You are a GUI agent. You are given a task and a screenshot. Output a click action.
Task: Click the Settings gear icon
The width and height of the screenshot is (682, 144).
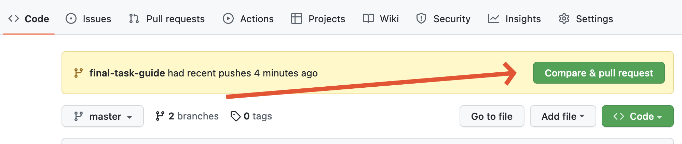(x=564, y=18)
